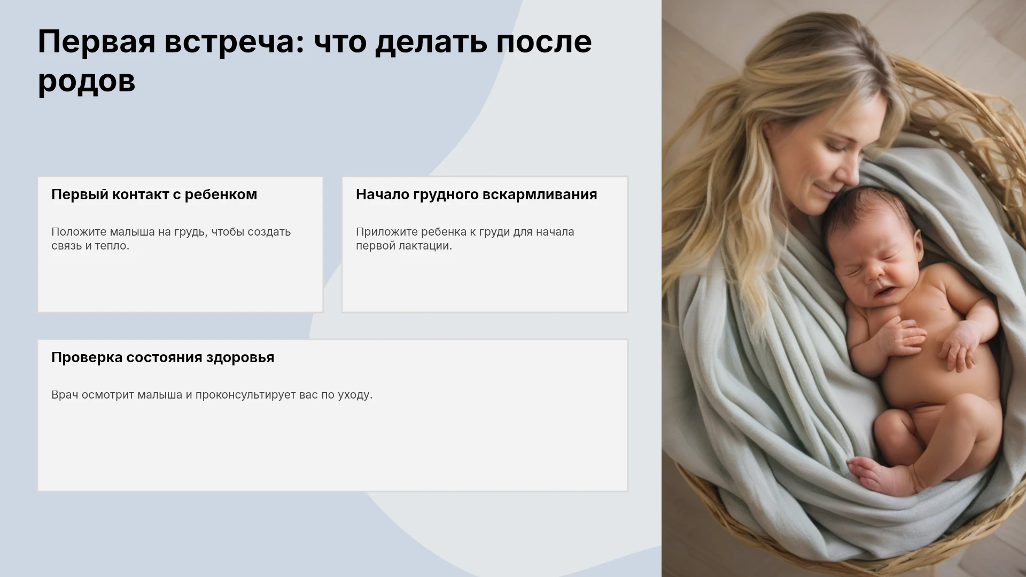
Task: Click empty lower area of health-check card
Action: click(332, 449)
